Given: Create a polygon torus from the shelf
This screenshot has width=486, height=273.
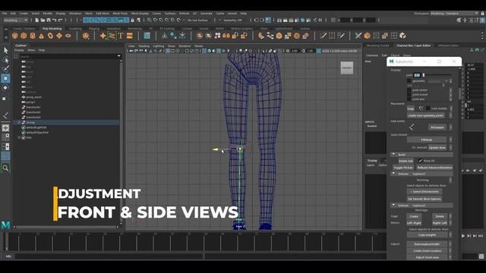Looking at the screenshot, I should coord(50,36).
